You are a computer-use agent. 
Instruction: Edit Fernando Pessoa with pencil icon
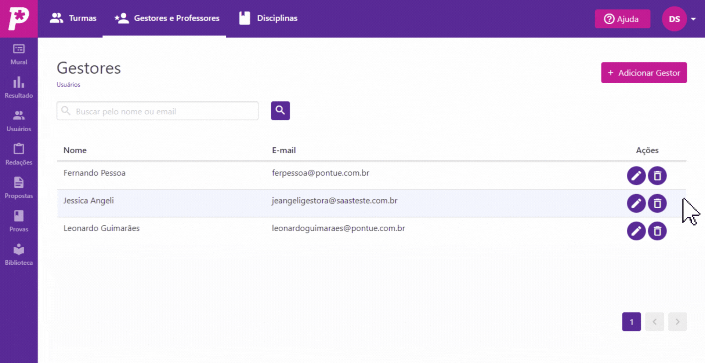pyautogui.click(x=636, y=176)
